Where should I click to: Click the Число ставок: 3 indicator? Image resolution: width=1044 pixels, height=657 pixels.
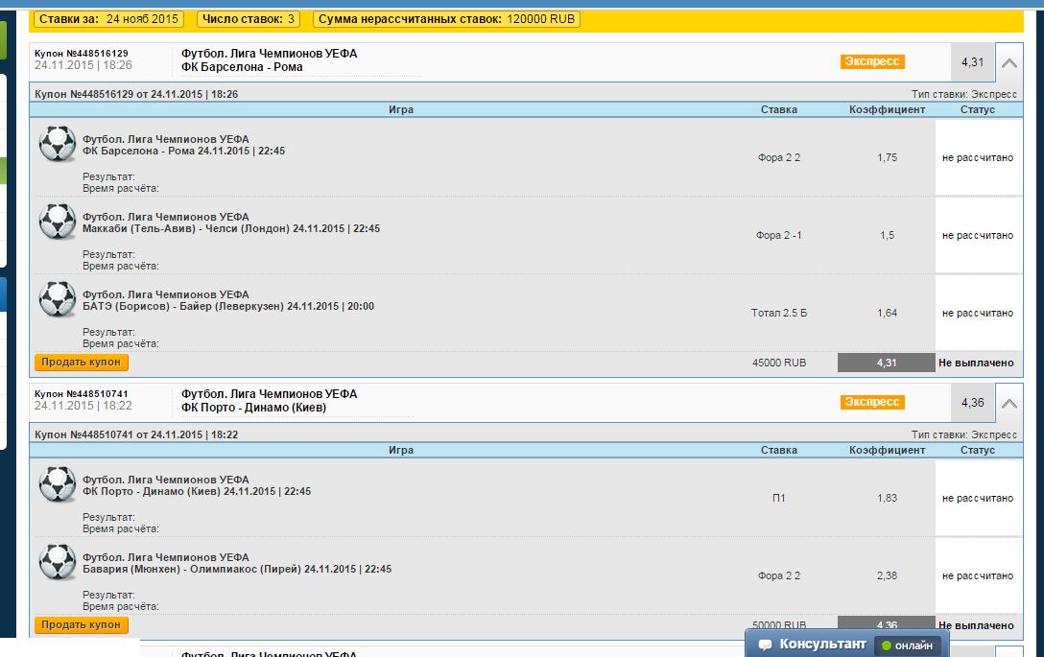tap(249, 19)
